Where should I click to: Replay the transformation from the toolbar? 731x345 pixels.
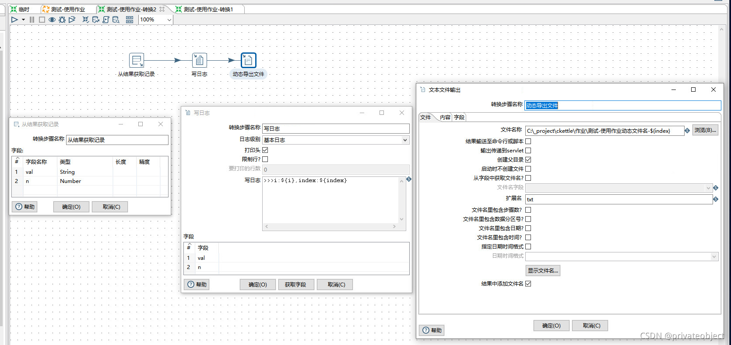[x=72, y=20]
